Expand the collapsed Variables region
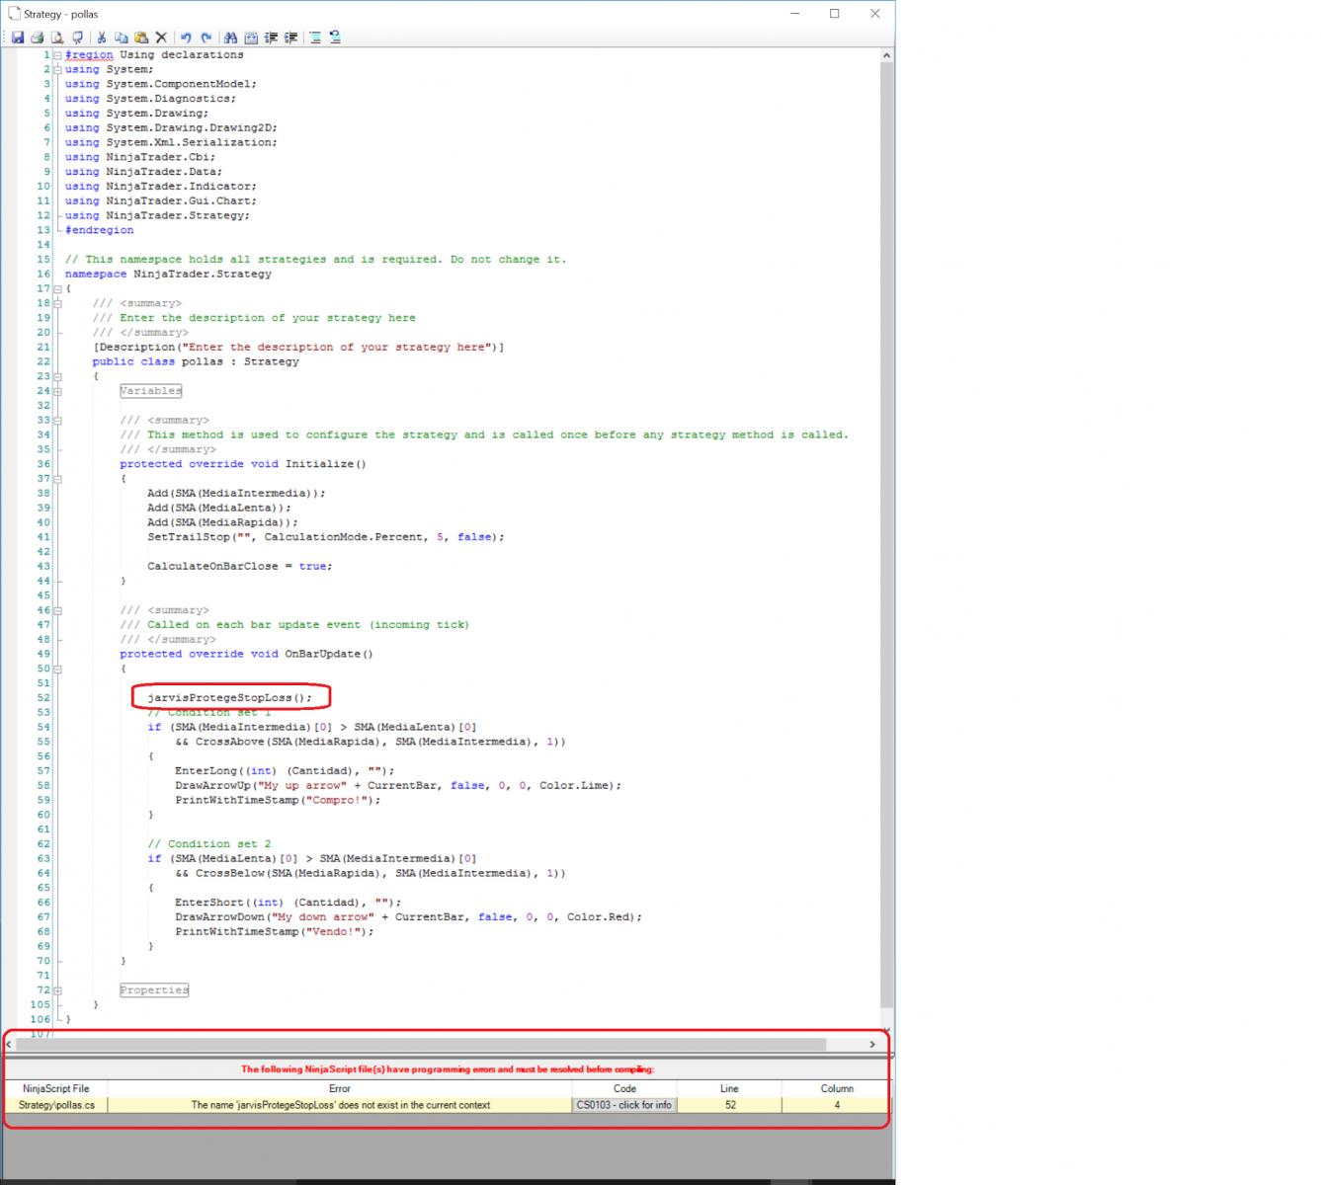 coord(57,391)
